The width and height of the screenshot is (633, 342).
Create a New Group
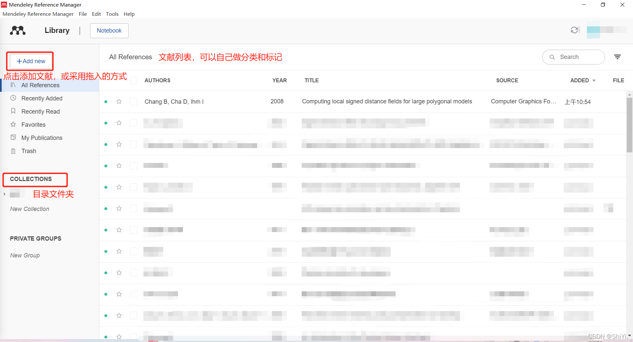[x=25, y=255]
